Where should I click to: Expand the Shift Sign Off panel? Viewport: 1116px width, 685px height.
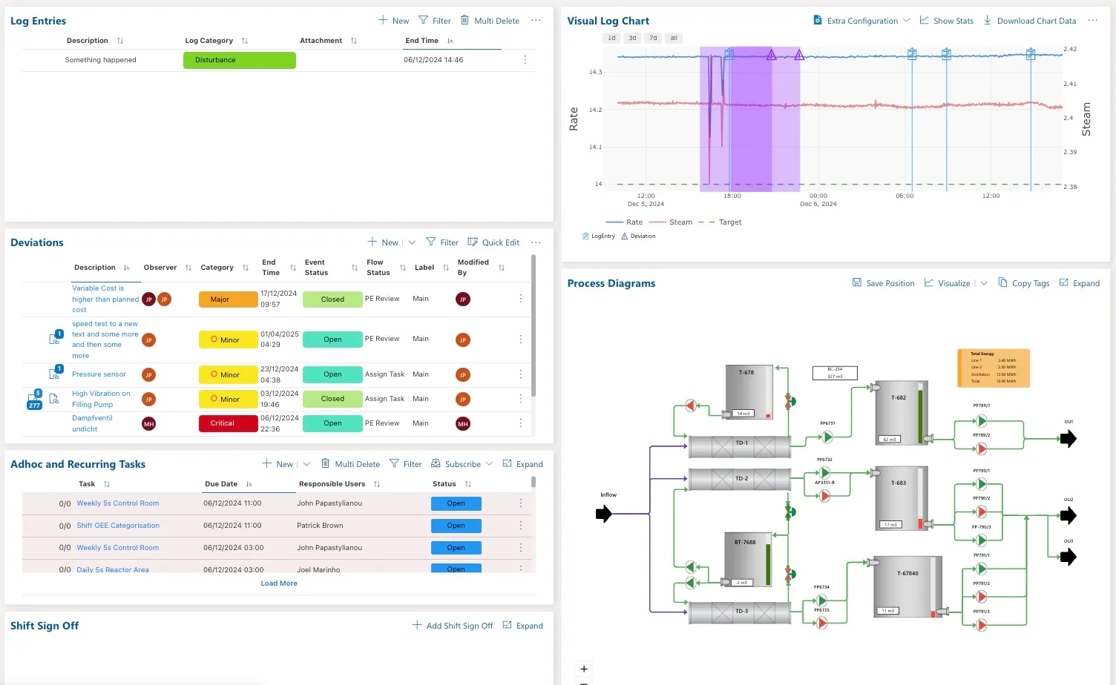click(522, 626)
